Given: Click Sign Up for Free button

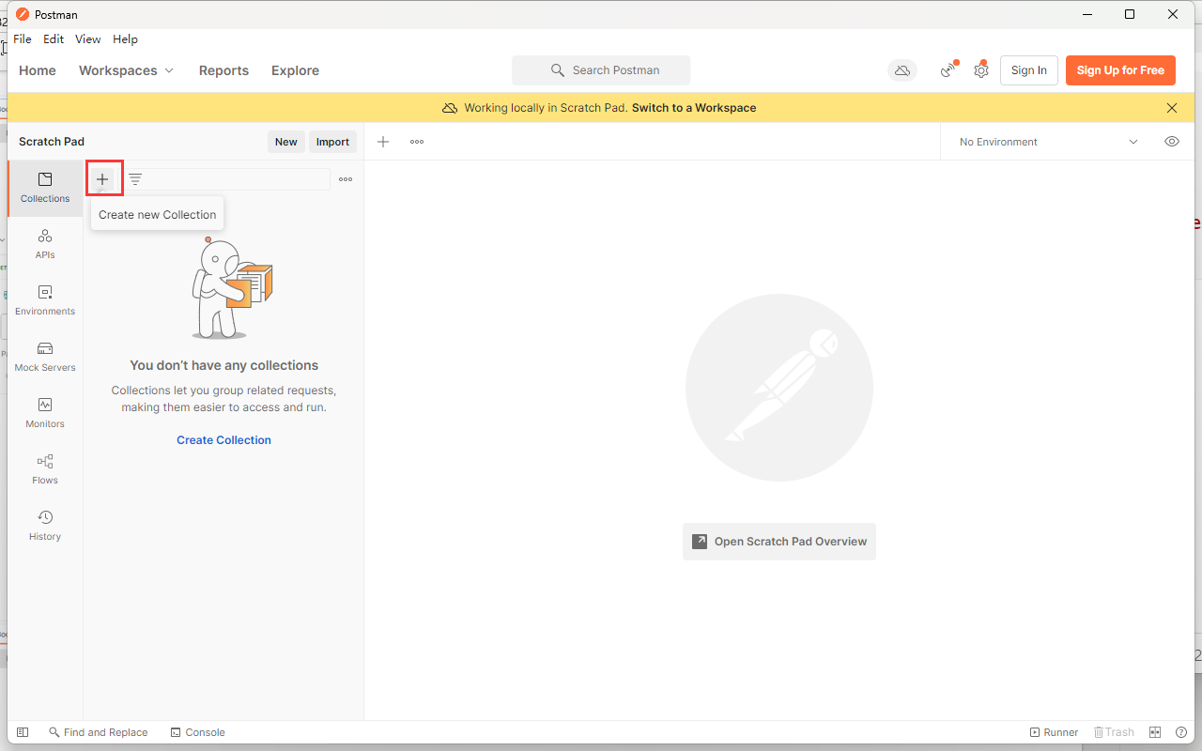Looking at the screenshot, I should 1120,70.
